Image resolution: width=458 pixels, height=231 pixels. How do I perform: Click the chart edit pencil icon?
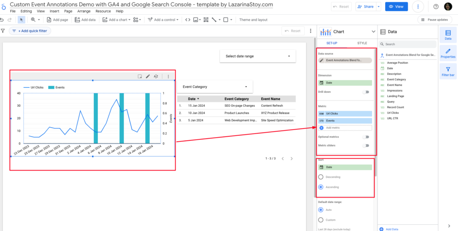(x=148, y=76)
